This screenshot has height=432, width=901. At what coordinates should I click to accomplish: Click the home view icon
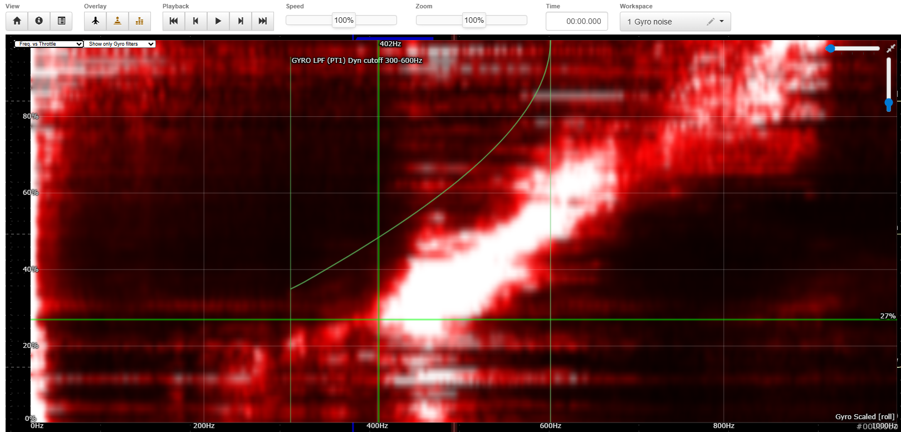[x=17, y=21]
